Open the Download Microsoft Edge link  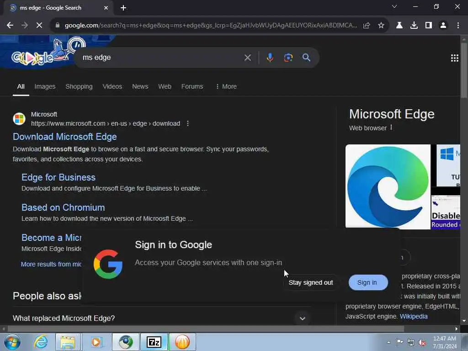tap(65, 137)
